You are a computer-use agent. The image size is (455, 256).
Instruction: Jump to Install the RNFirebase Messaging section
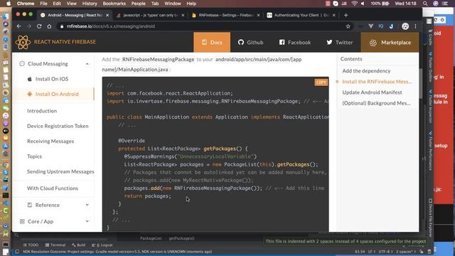377,82
